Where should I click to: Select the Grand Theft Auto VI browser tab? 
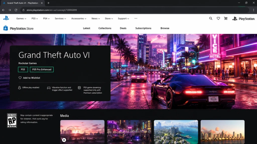23,3
